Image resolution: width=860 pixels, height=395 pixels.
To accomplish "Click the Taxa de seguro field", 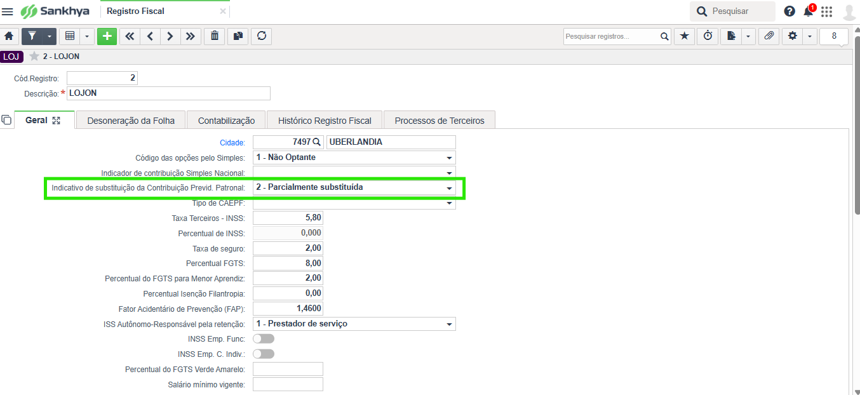I will [x=288, y=248].
